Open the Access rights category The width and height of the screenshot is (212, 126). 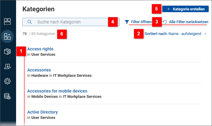[40, 49]
